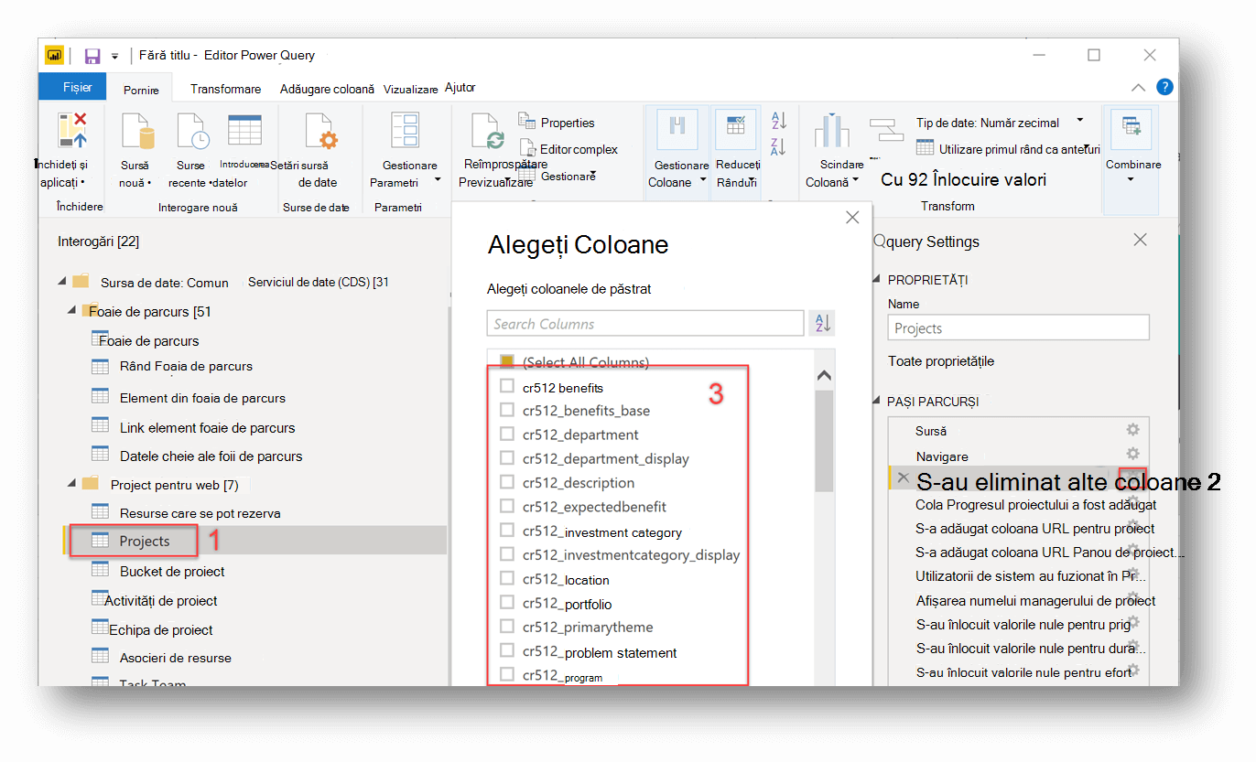The height and width of the screenshot is (762, 1256).
Task: Check the cr512_location checkbox
Action: 507,579
